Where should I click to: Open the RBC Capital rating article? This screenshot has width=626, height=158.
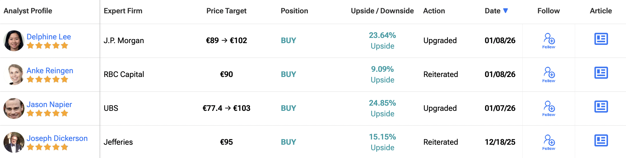point(601,73)
